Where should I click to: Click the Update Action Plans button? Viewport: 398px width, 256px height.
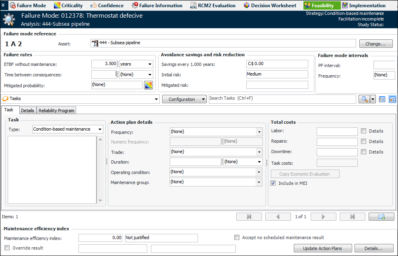click(323, 248)
